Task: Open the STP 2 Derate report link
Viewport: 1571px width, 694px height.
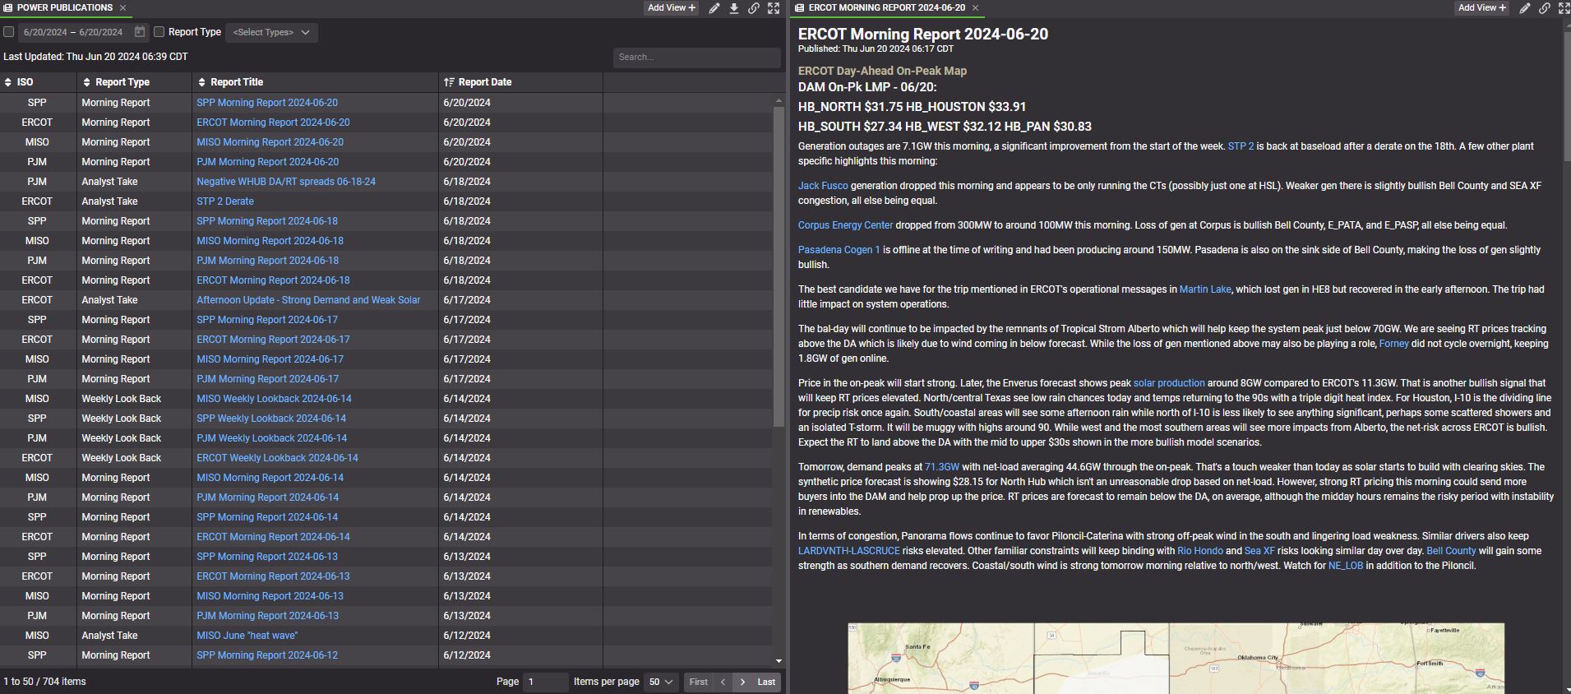Action: click(225, 201)
